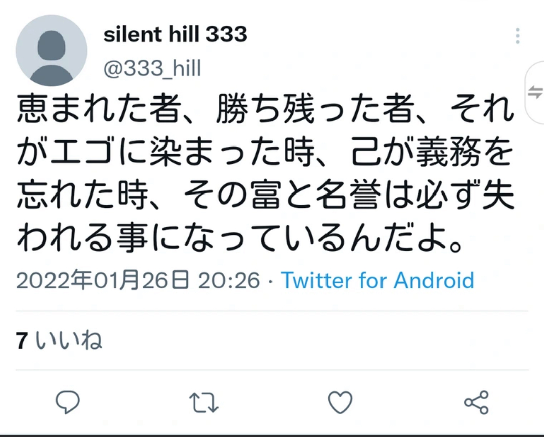Click the avatar's silhouette head
Screen dimensions: 544x437
[x=51, y=45]
